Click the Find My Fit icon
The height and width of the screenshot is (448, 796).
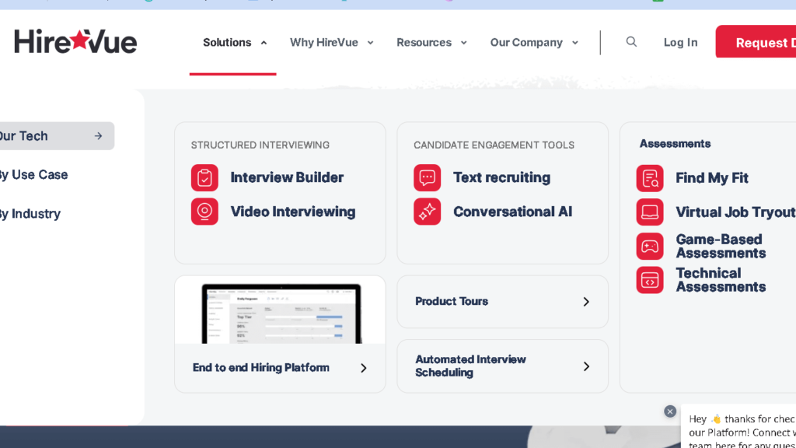pos(650,178)
